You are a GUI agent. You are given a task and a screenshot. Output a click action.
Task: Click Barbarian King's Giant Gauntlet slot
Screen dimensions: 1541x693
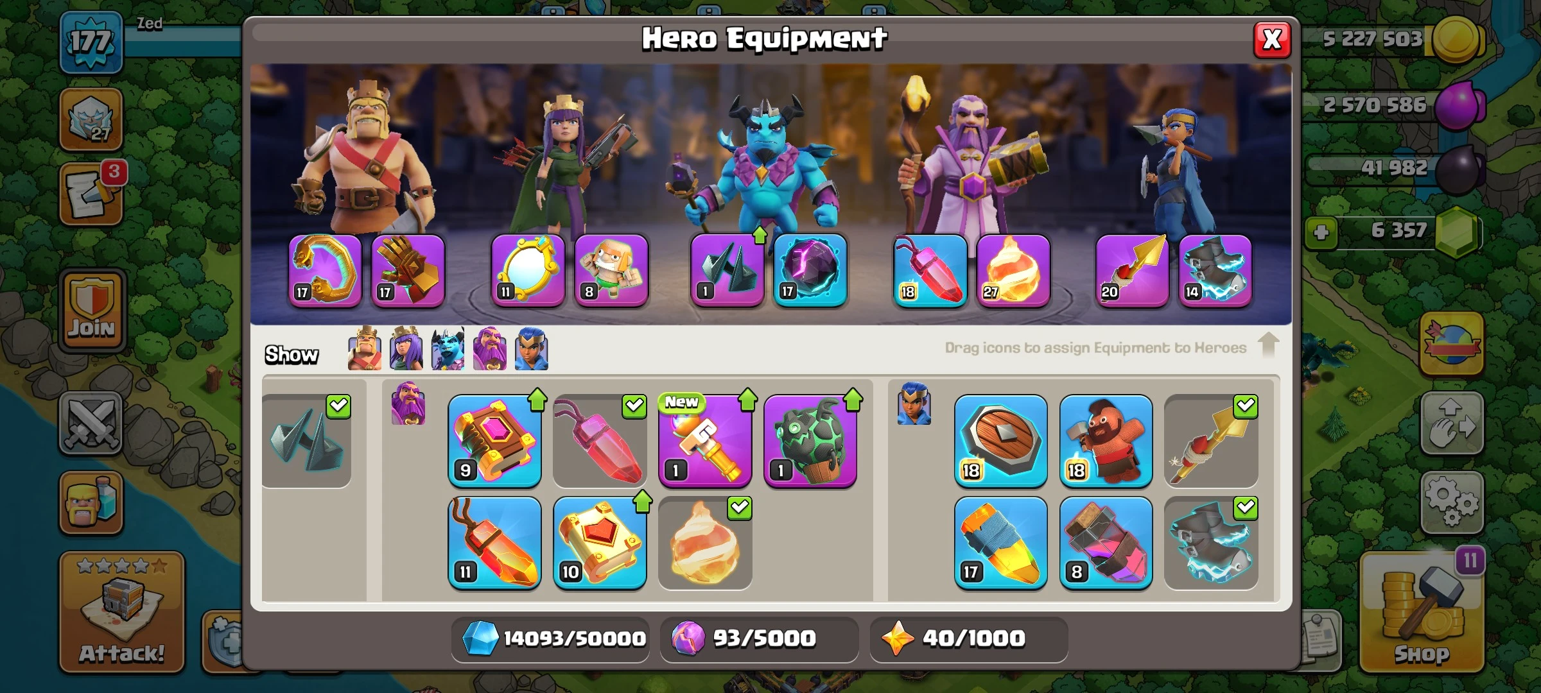[x=408, y=270]
